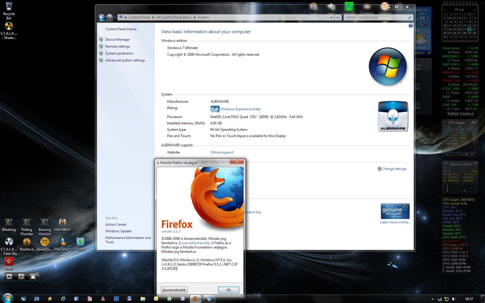This screenshot has height=303, width=485.
Task: Click the System breadcrumb segment
Action: 203,17
